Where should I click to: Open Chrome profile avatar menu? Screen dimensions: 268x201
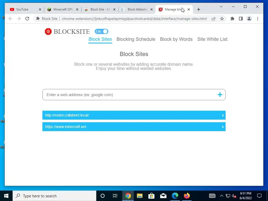click(249, 19)
